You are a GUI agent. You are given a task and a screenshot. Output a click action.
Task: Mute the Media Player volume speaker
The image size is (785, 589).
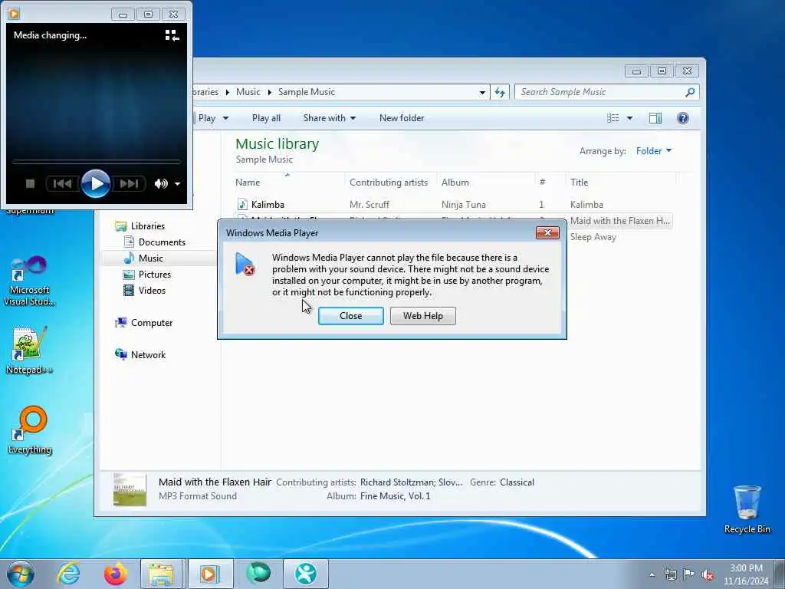[x=161, y=184]
